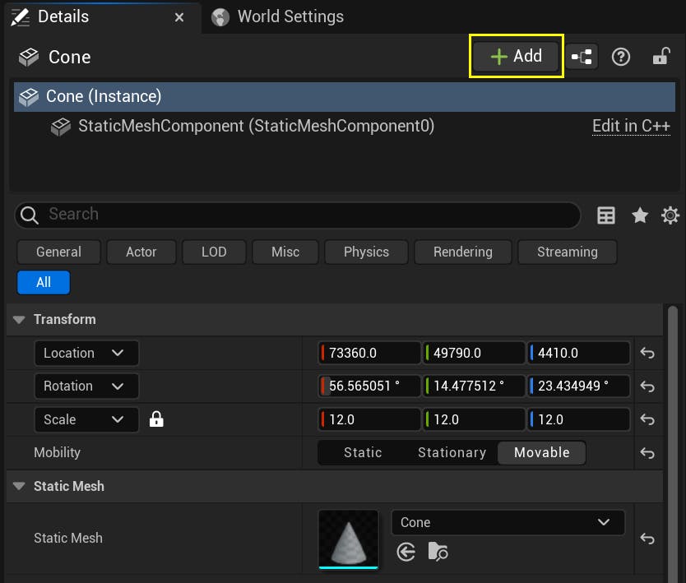686x583 pixels.
Task: Open Details panel help with question mark icon
Action: pyautogui.click(x=620, y=56)
